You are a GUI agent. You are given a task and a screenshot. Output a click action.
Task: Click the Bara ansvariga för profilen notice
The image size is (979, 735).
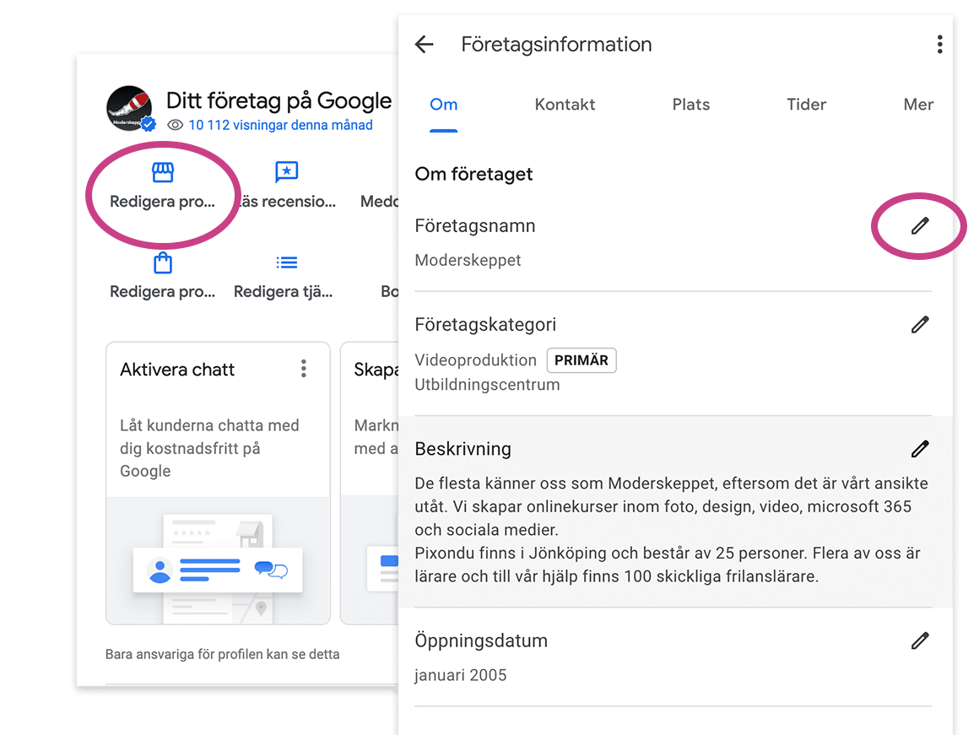(222, 655)
